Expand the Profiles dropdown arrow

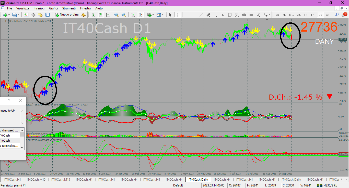18,15
